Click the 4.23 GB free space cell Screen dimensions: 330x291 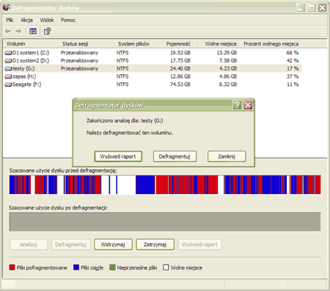click(228, 68)
